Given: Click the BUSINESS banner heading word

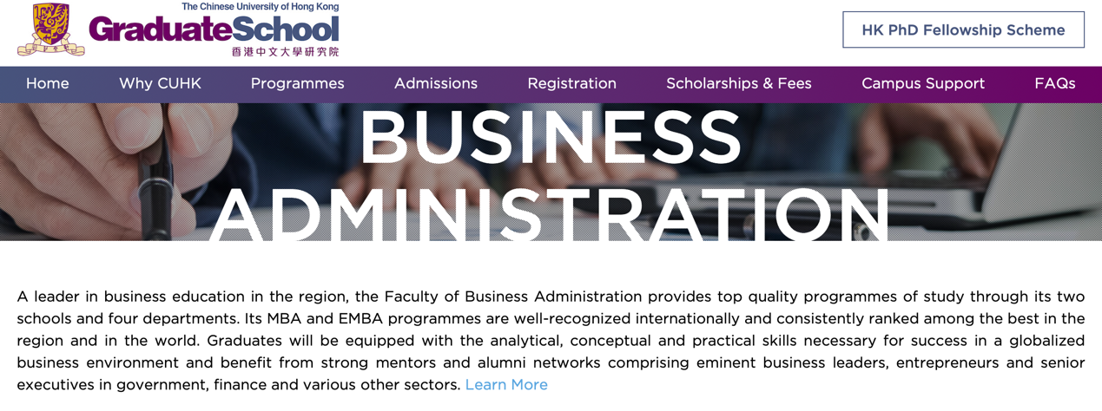Looking at the screenshot, I should tap(551, 138).
